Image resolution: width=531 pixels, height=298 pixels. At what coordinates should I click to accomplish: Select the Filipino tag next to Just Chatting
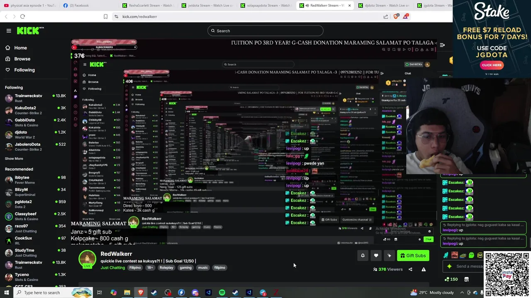click(x=135, y=268)
